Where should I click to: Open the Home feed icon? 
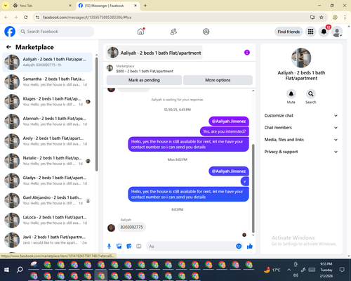[141, 32]
